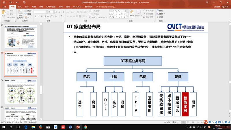The width and height of the screenshot is (231, 130).
Task: Switch to slide sorter view icon
Action: point(188,122)
